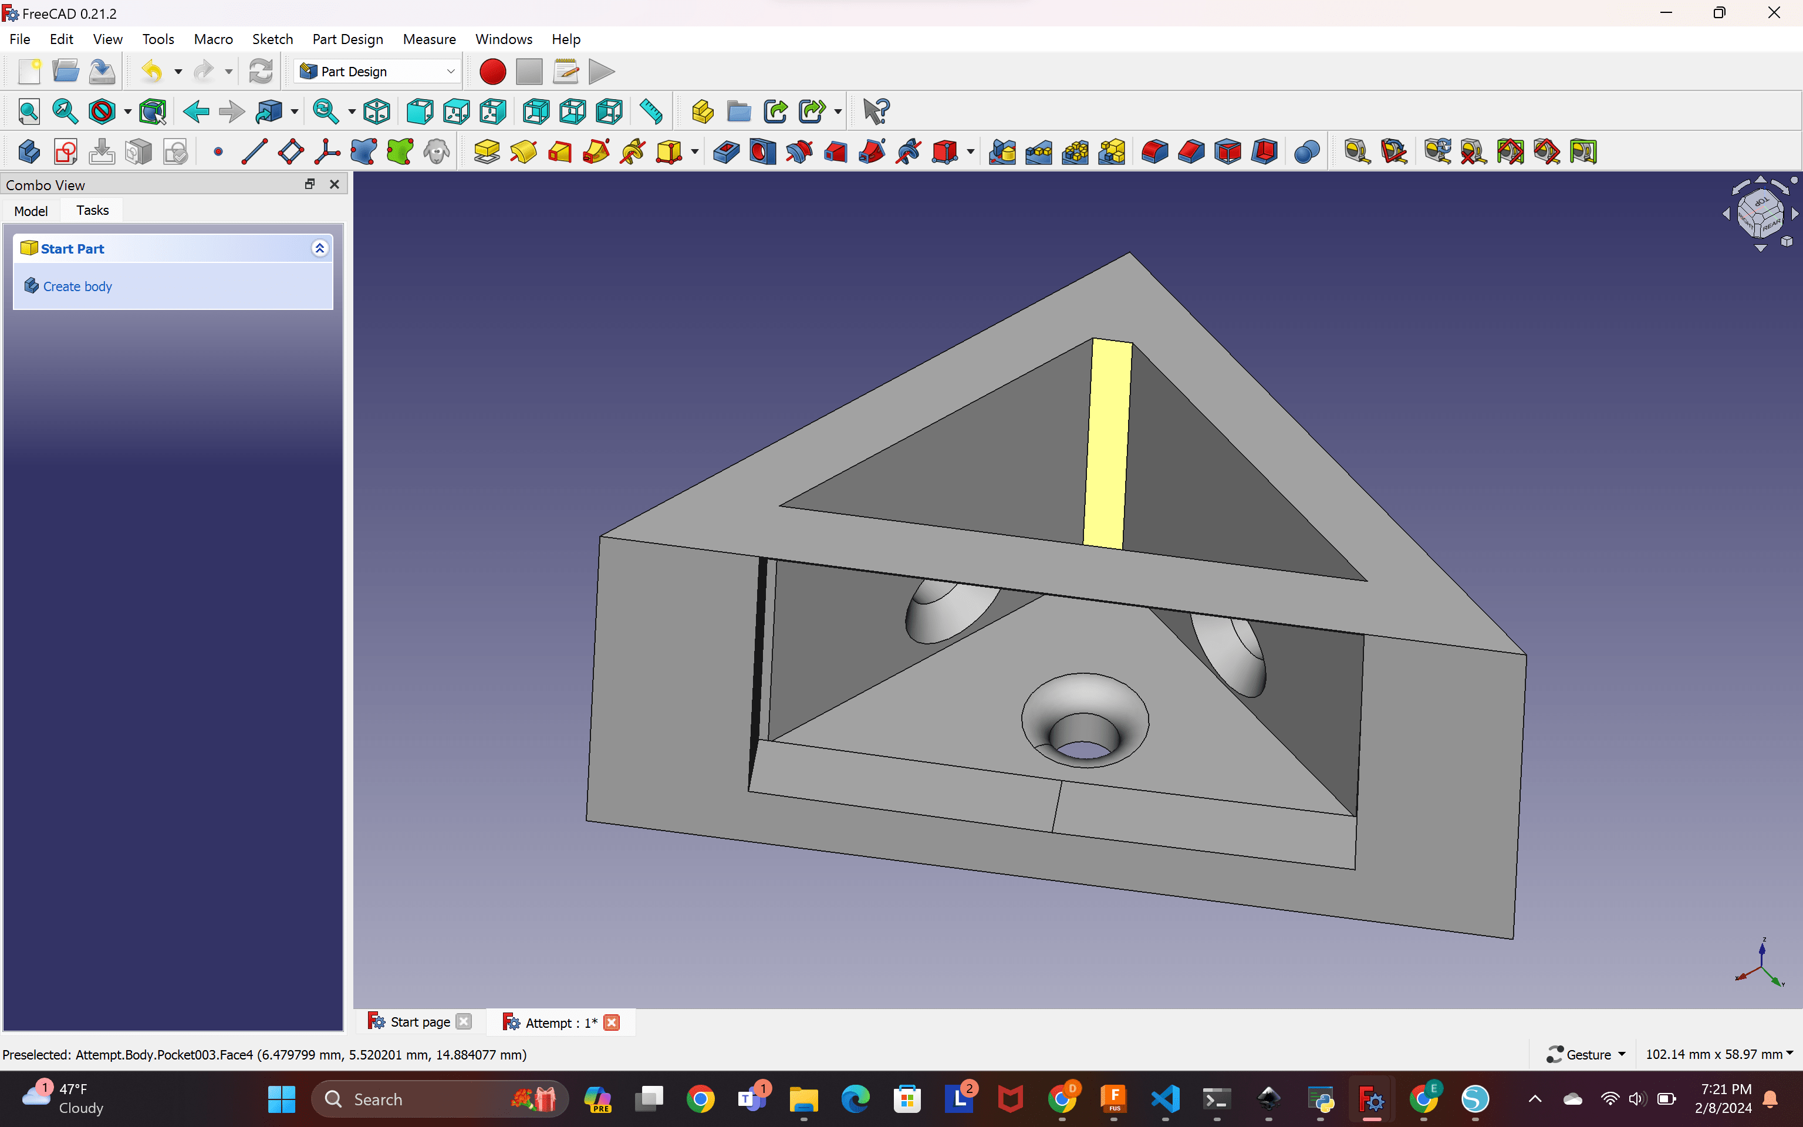The image size is (1803, 1127).
Task: Create a datum plane
Action: [291, 152]
